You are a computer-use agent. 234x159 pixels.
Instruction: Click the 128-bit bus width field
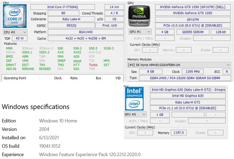coord(221,32)
